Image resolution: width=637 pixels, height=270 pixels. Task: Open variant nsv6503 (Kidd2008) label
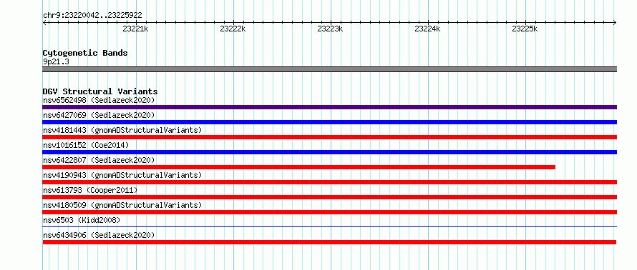coord(82,220)
